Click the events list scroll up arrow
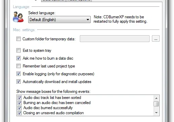Screen dimensions: 174x122 coord(156,98)
